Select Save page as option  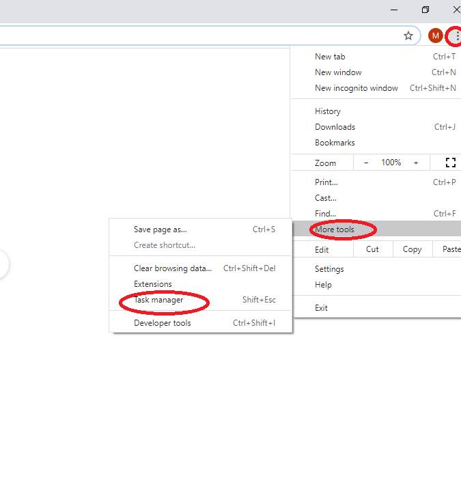coord(160,229)
